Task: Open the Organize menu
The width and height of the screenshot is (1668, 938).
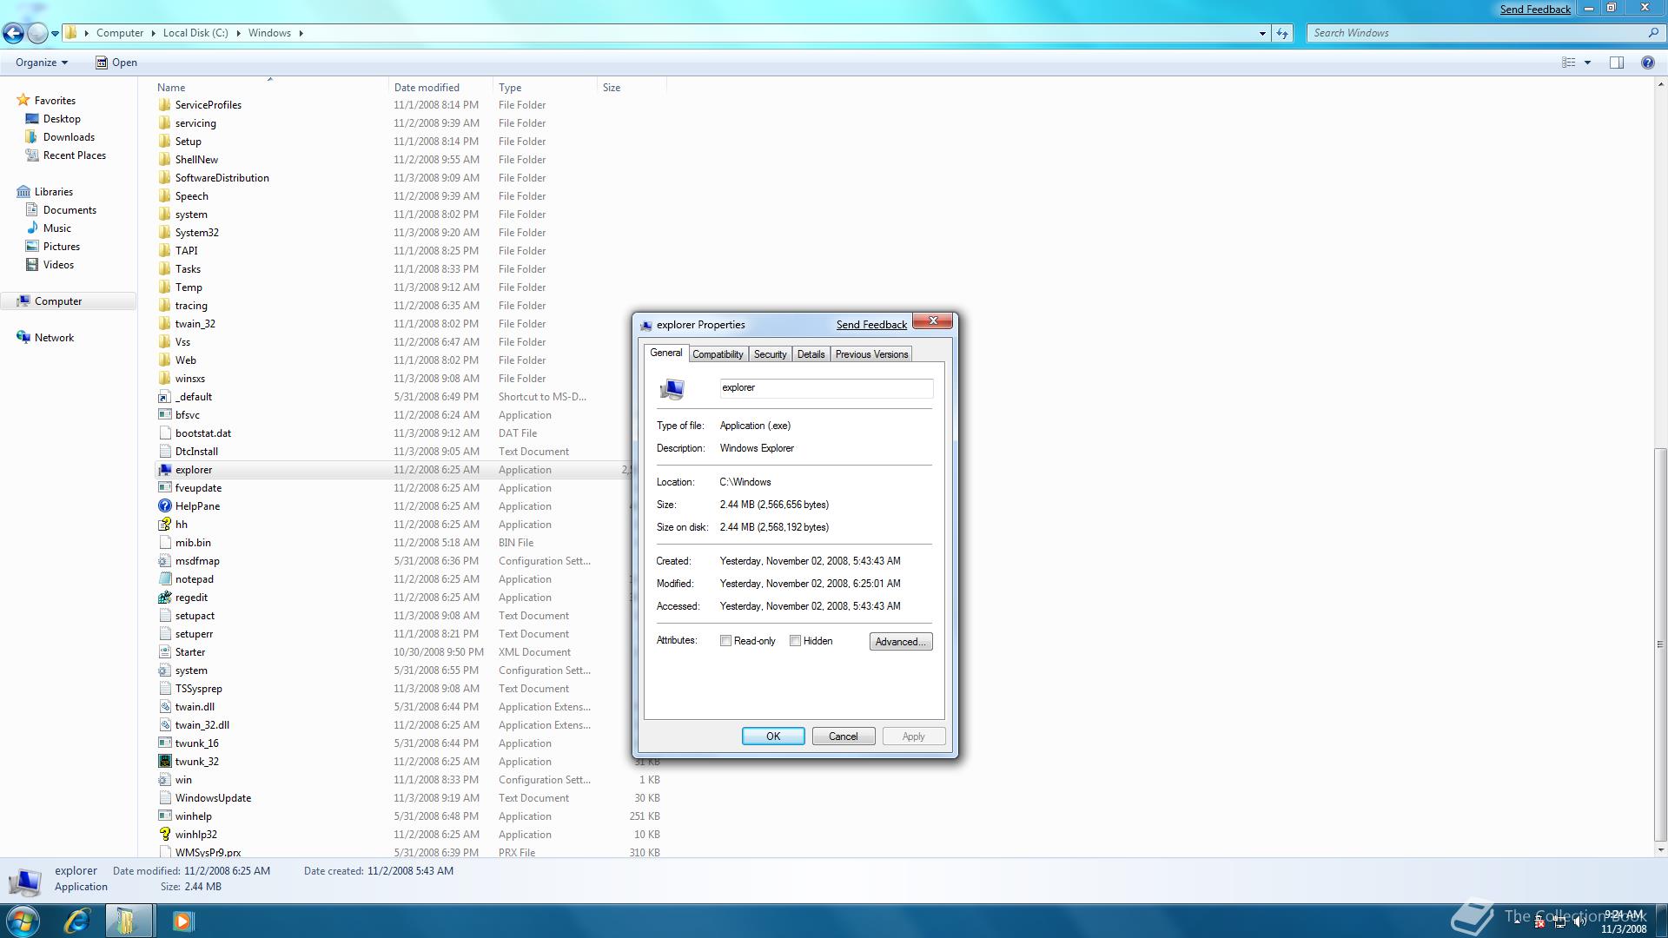Action: pyautogui.click(x=42, y=63)
